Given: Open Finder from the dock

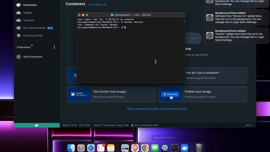Looking at the screenshot, I should 71,148.
